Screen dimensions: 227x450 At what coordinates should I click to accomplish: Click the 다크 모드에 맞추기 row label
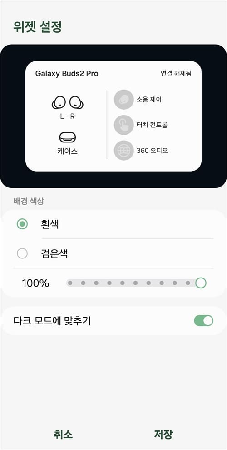pos(52,321)
